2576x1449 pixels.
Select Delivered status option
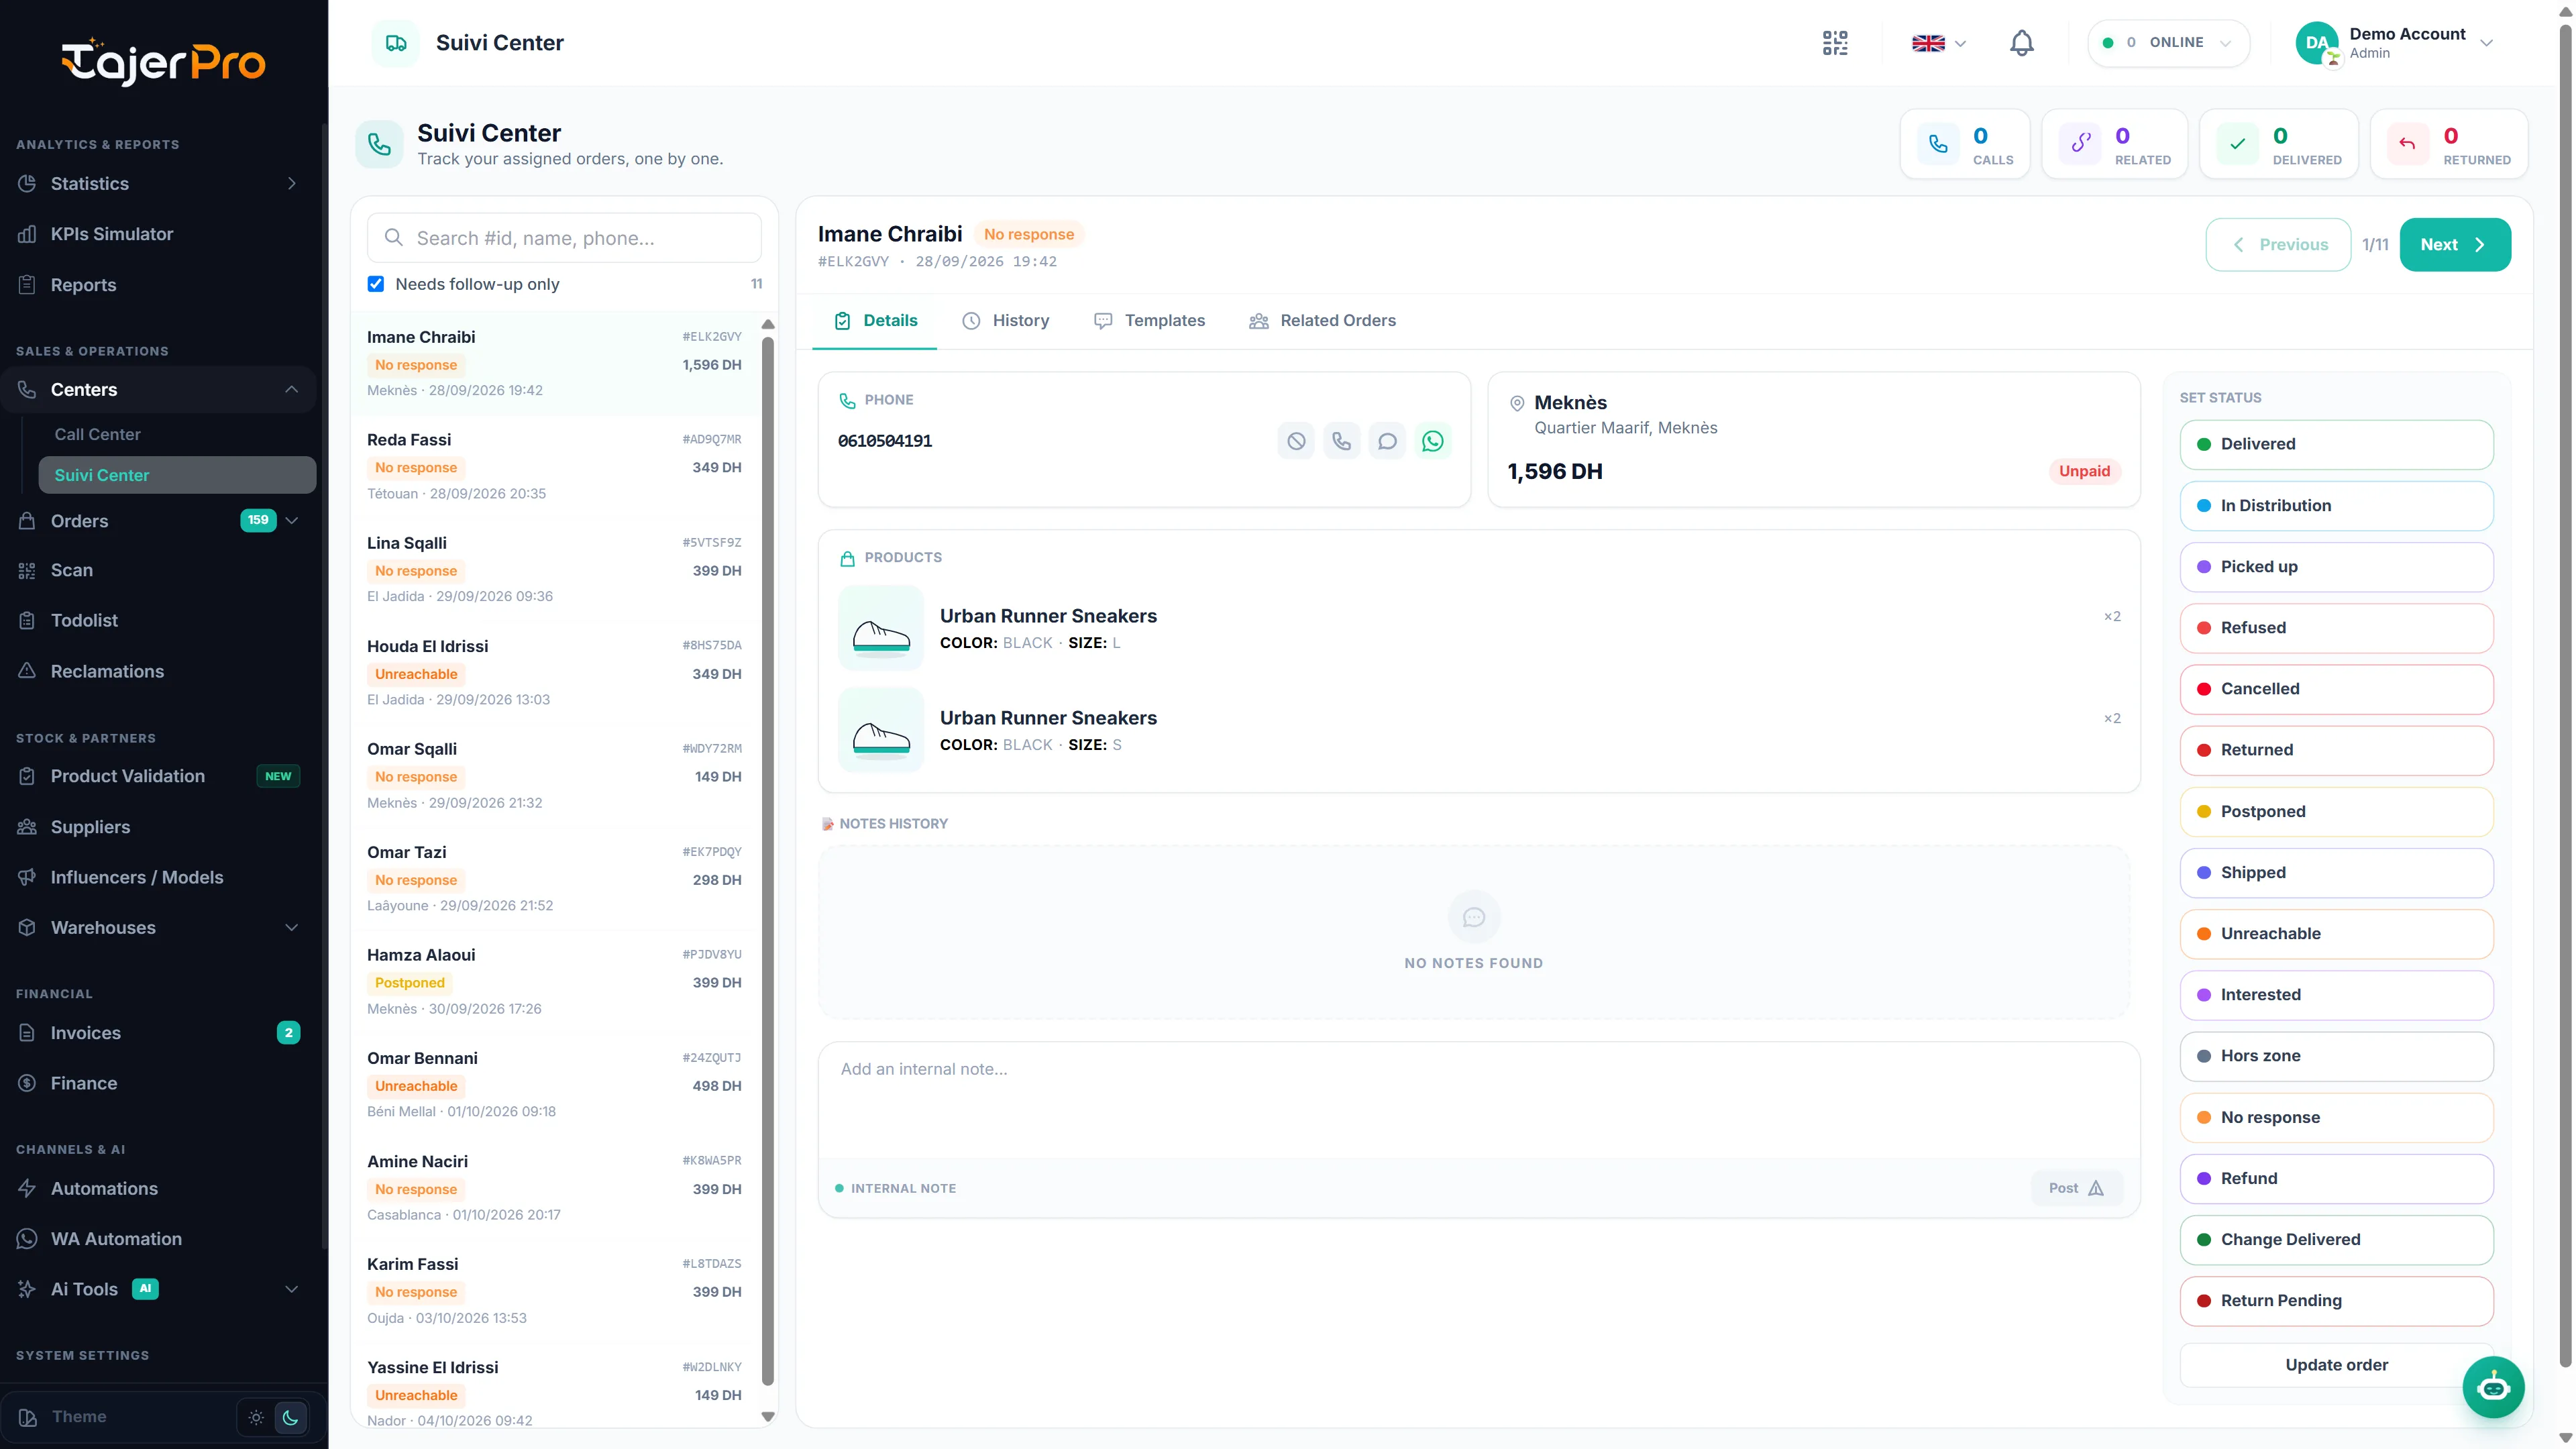pos(2336,444)
